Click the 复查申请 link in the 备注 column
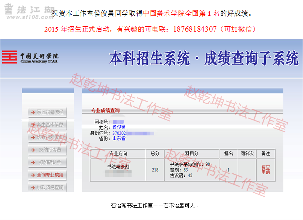The height and width of the screenshot is (220, 303). pyautogui.click(x=266, y=170)
